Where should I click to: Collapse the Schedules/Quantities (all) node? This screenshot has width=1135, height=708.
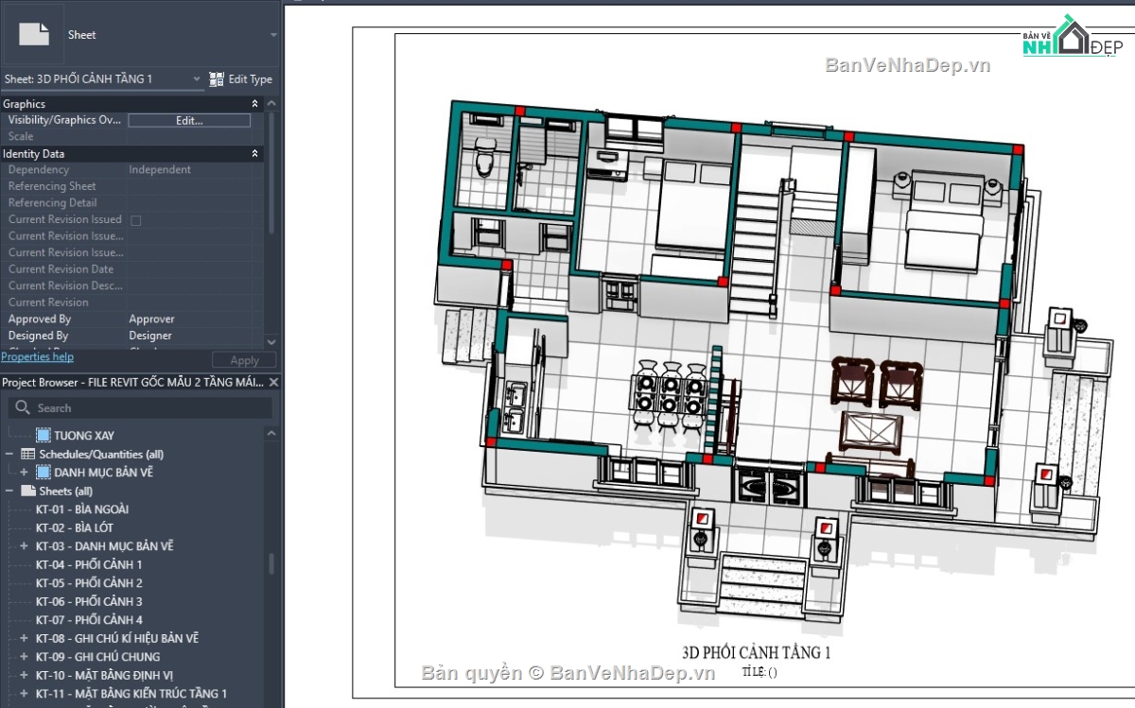tap(9, 455)
